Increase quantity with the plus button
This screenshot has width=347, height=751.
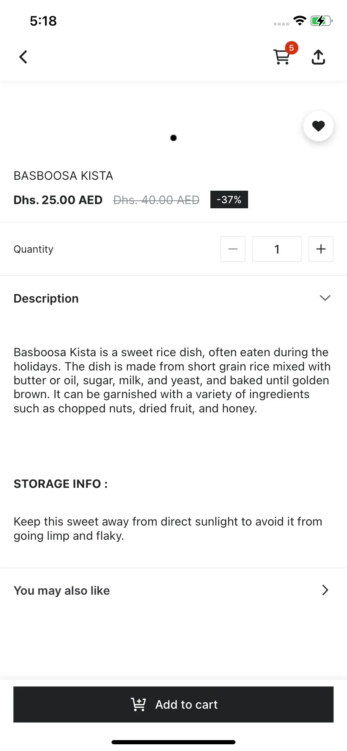[321, 249]
